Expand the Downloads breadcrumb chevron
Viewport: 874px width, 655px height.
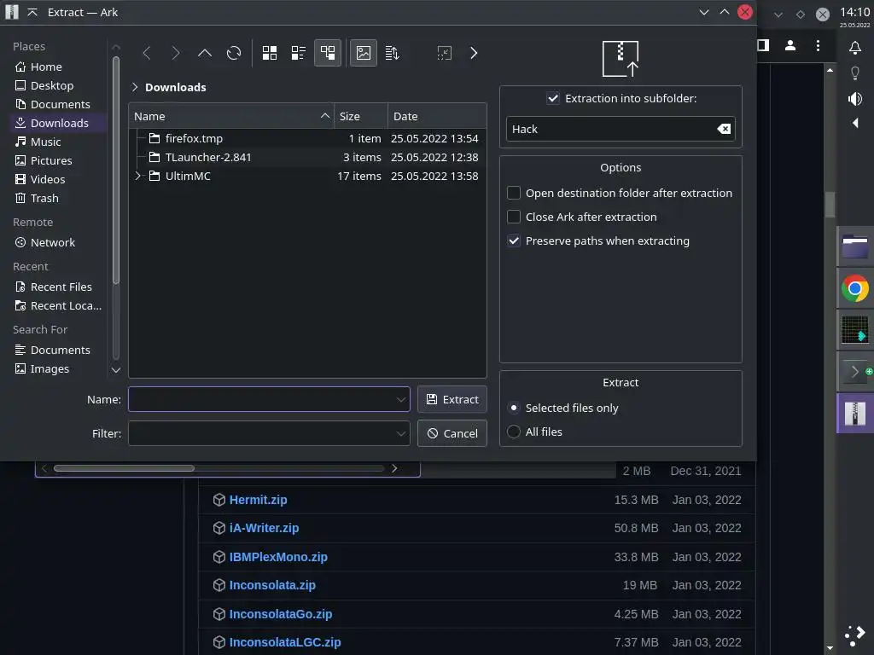click(134, 88)
